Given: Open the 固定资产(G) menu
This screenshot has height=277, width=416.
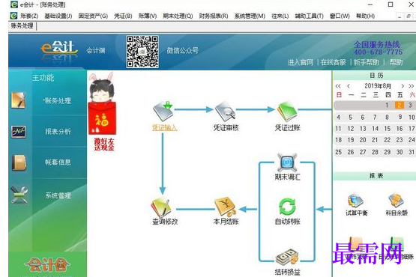Looking at the screenshot, I should coord(93,16).
